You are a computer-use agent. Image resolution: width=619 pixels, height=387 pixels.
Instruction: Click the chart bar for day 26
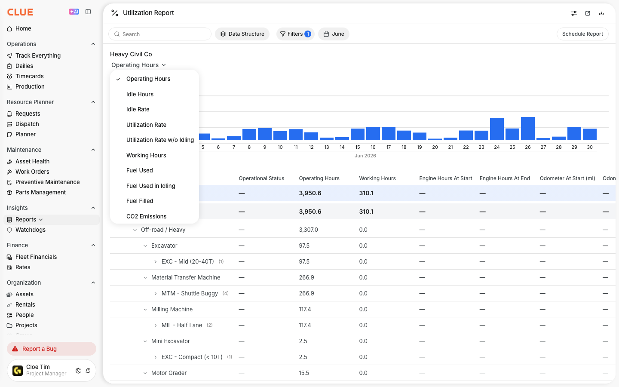pos(528,129)
